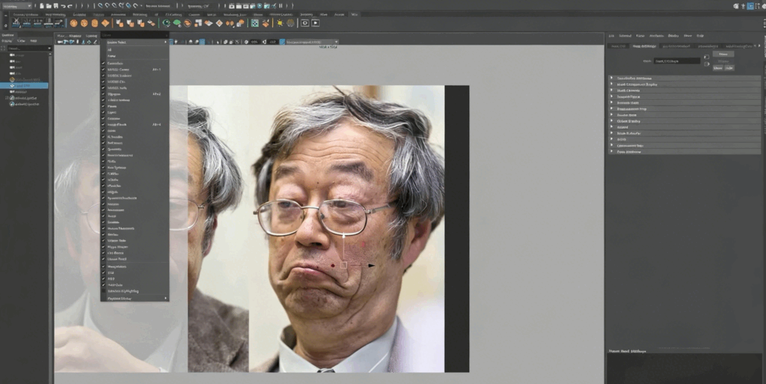766x384 pixels.
Task: Click the checkerboard texture shelf icon
Action: pos(255,23)
